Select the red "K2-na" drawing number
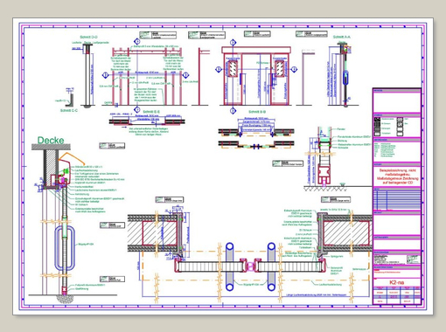The image size is (446, 332). coord(396,282)
